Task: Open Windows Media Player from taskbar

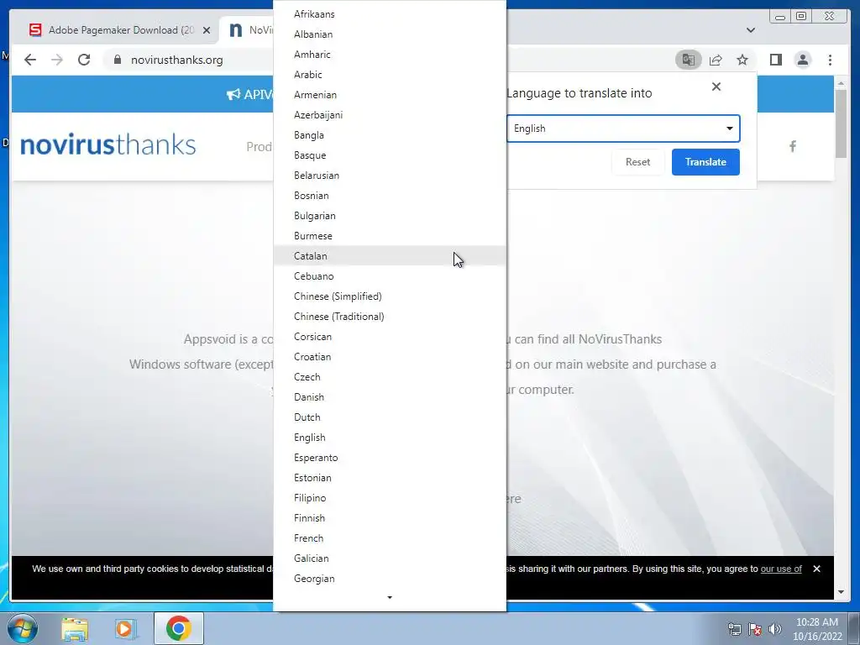Action: point(125,628)
